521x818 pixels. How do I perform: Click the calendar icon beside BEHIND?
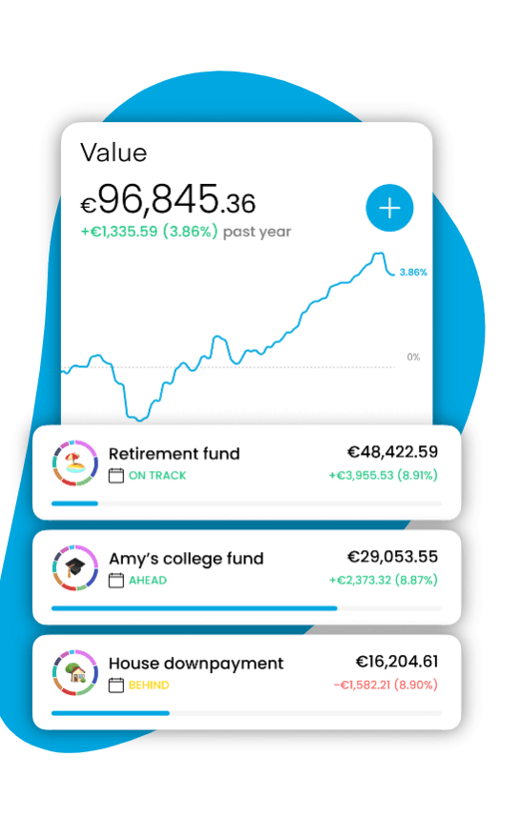coord(115,685)
